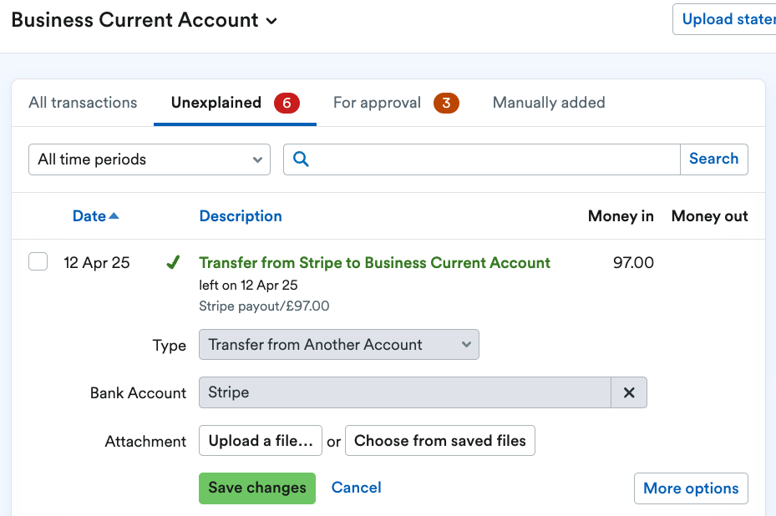Open More options for this transaction
The width and height of the screenshot is (776, 516).
[x=691, y=488]
